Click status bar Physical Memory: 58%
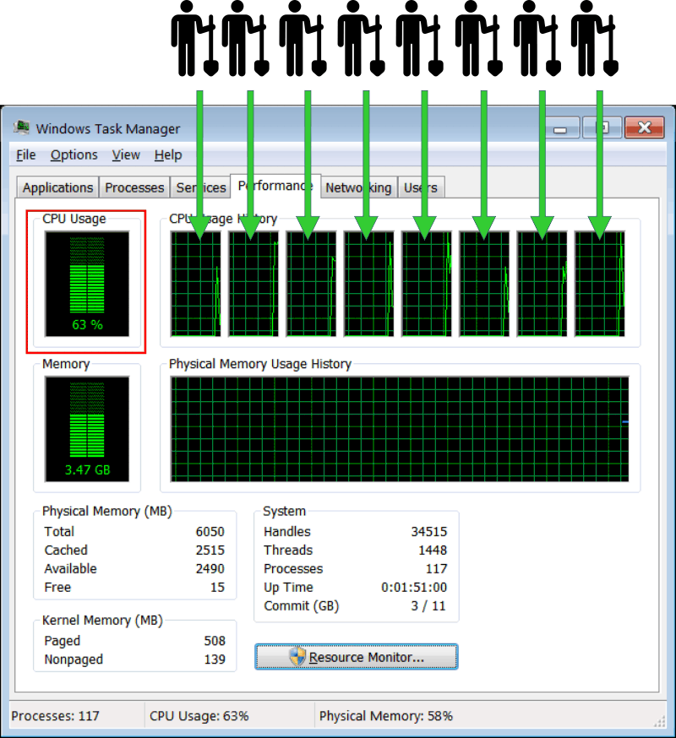The width and height of the screenshot is (676, 738). pyautogui.click(x=386, y=716)
